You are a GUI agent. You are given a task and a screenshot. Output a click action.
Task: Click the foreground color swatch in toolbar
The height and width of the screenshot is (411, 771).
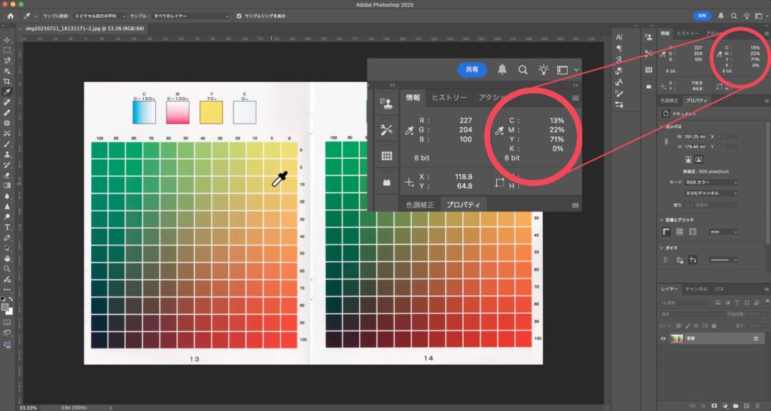pos(5,306)
